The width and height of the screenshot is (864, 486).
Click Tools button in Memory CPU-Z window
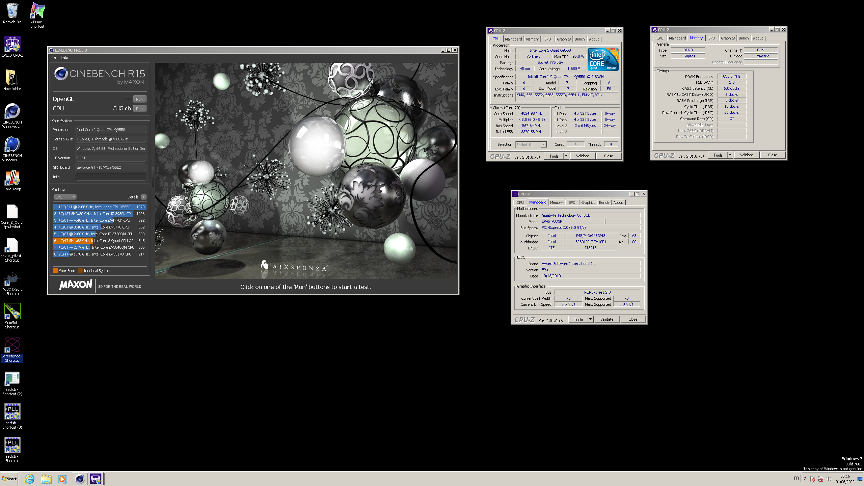[718, 155]
